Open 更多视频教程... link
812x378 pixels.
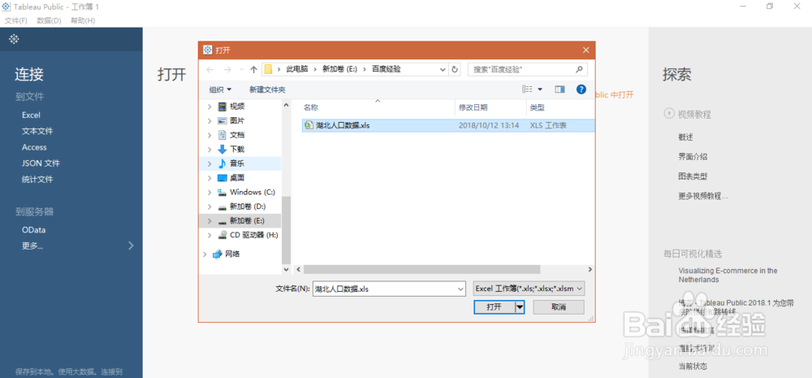703,196
